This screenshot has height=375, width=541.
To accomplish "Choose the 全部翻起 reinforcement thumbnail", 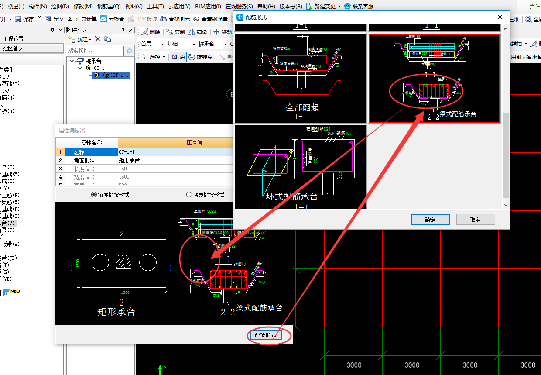I will tap(301, 79).
